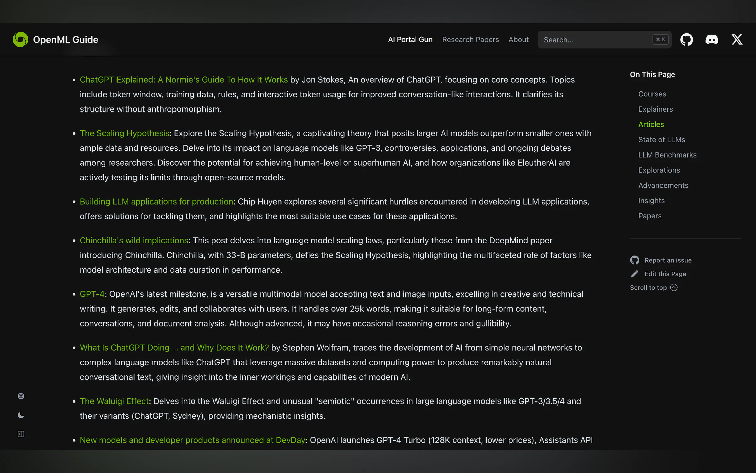Open the GPT-4 article link

[x=92, y=294]
